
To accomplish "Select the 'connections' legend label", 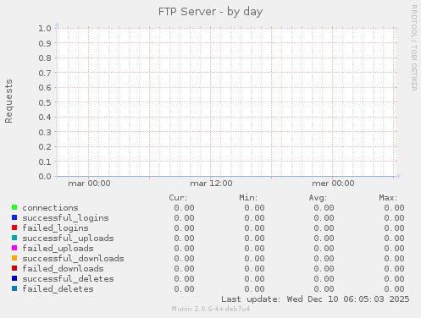I will pyautogui.click(x=50, y=208).
